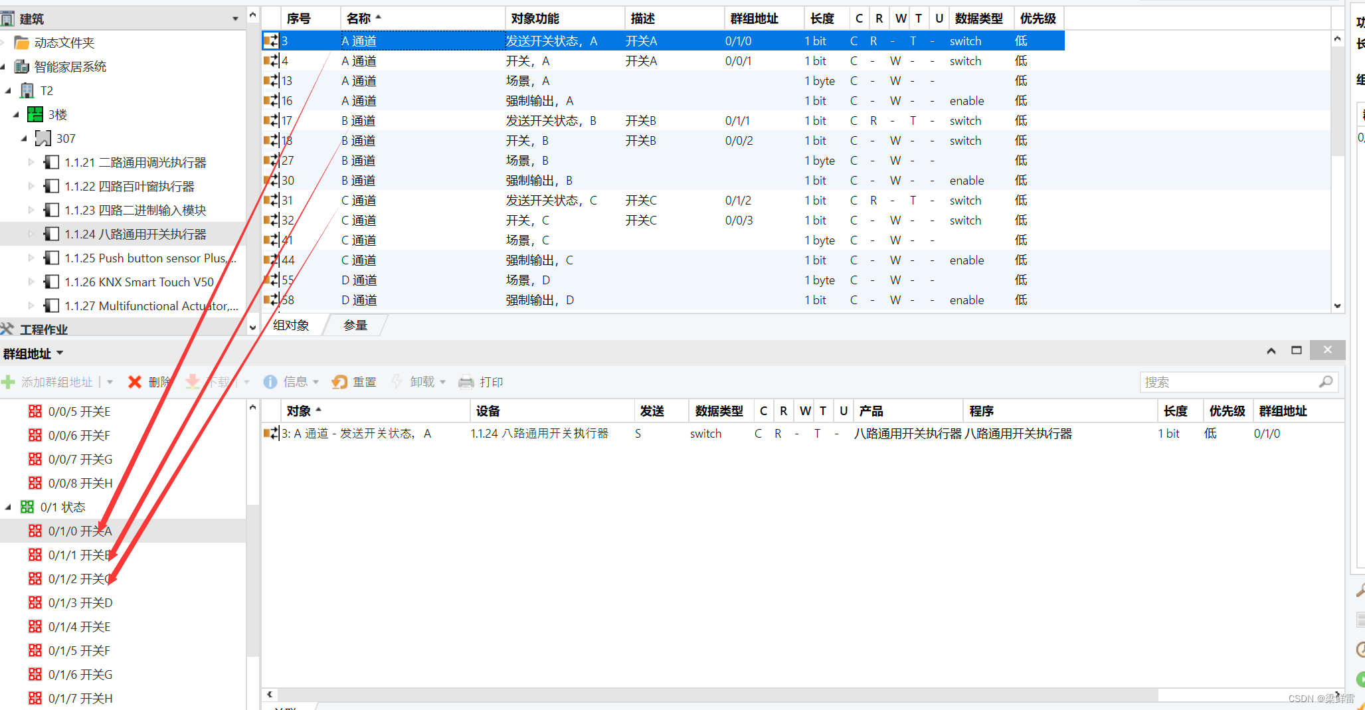Select the 动态文件夹 folder icon
The height and width of the screenshot is (710, 1365).
[22, 43]
